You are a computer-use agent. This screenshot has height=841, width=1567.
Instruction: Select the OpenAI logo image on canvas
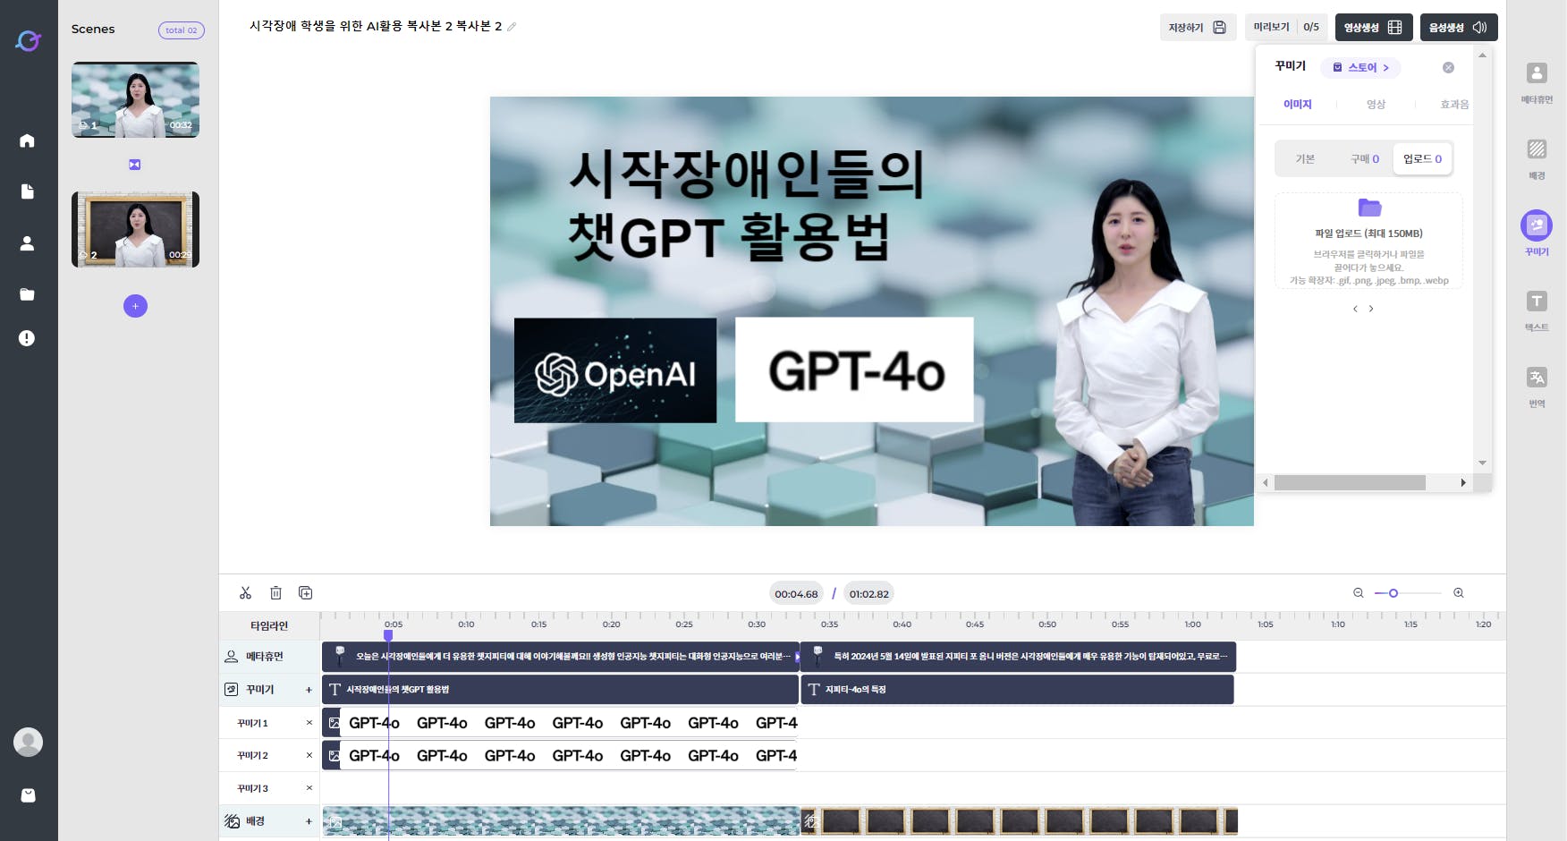(615, 370)
